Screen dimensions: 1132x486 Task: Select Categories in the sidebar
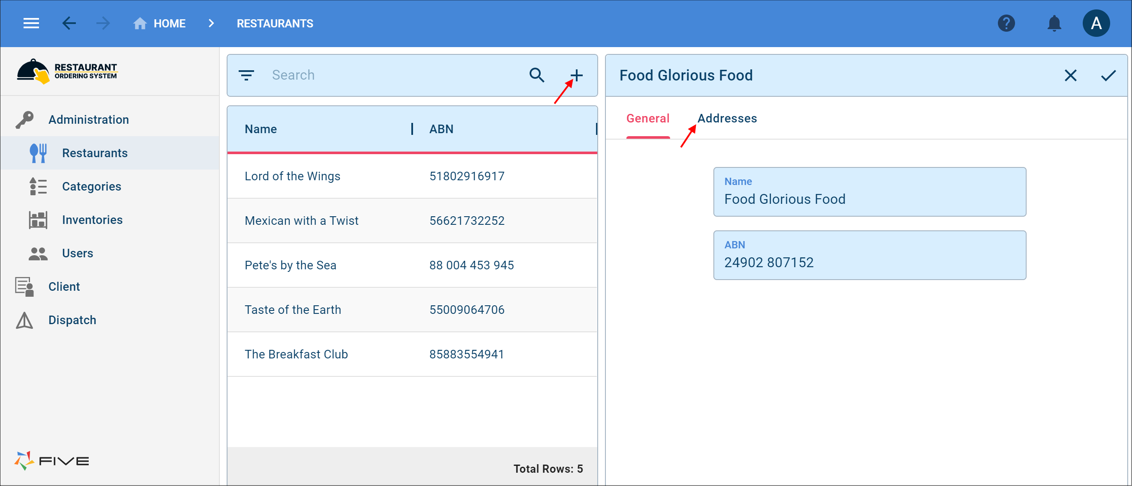110,186
